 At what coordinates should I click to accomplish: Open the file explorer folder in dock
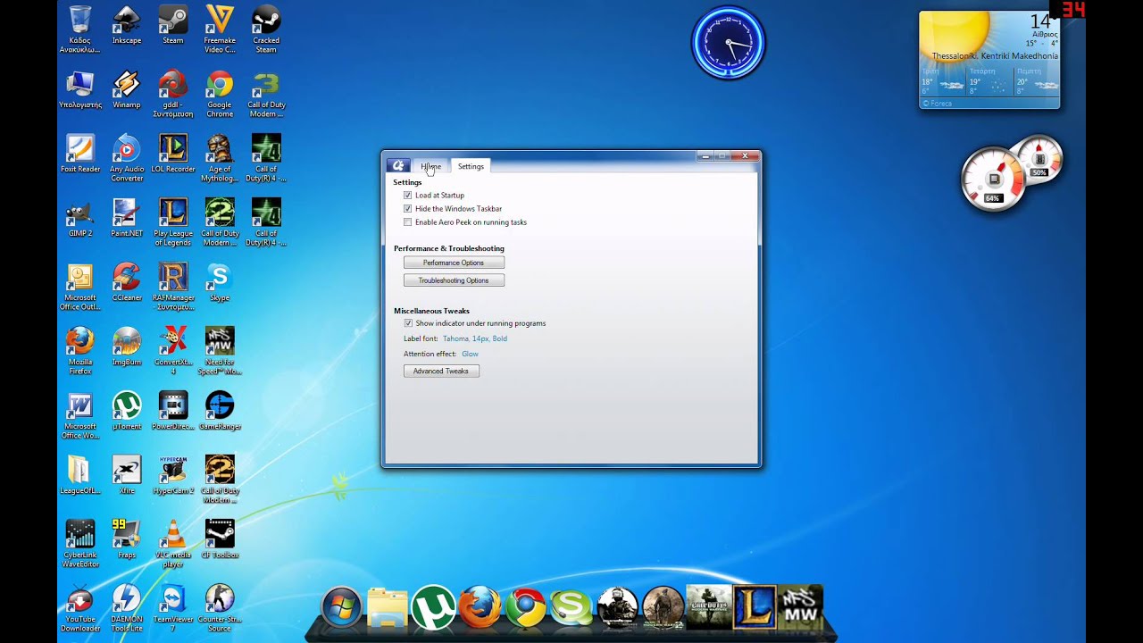(387, 608)
